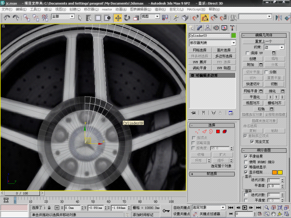Enable the 按顶点 checkbox
Screen dimensions: 291x218
click(194, 138)
